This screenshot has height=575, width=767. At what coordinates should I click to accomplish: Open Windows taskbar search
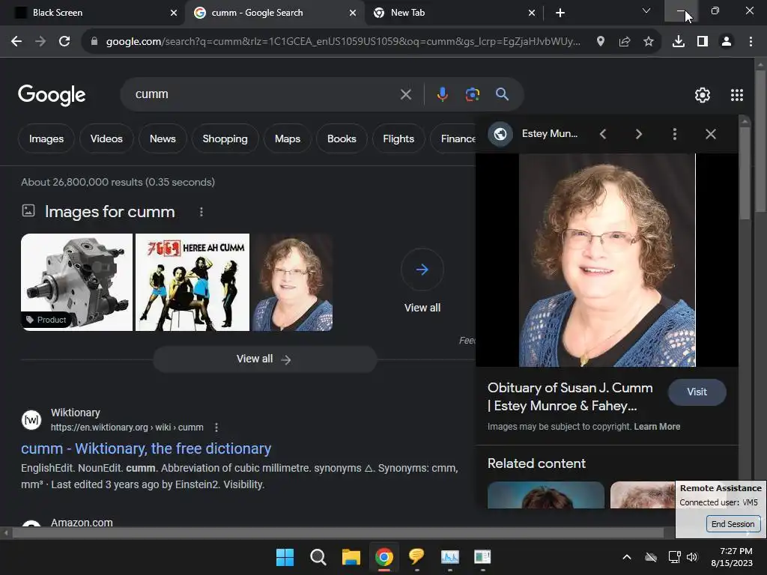click(x=318, y=557)
